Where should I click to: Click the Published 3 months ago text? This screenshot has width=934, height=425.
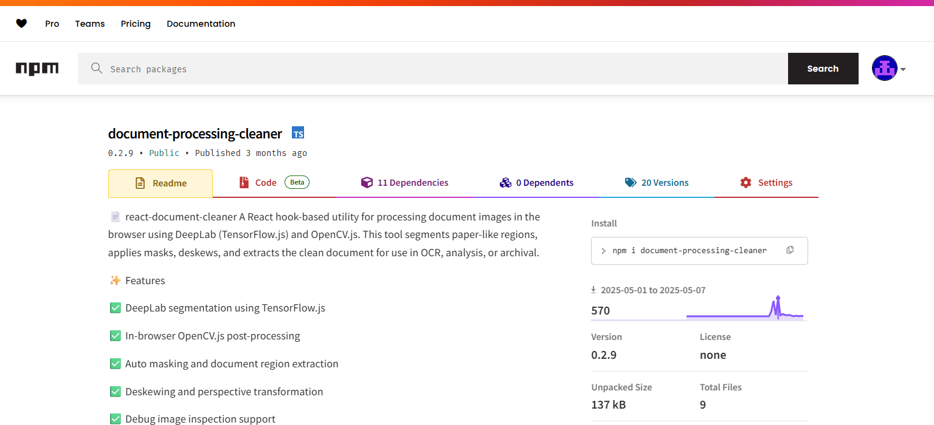click(x=251, y=153)
